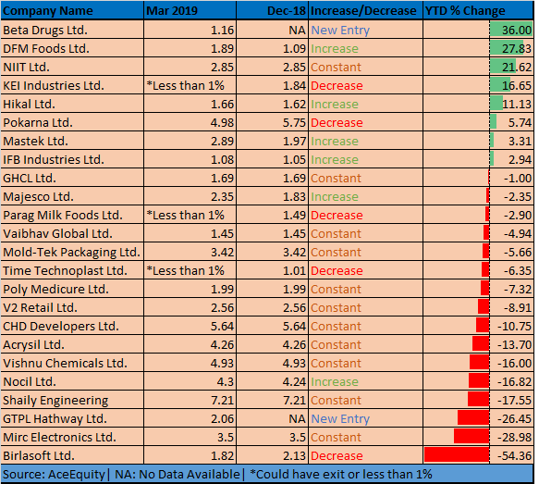Click the Pokarna Ltd. company cell

tap(72, 123)
